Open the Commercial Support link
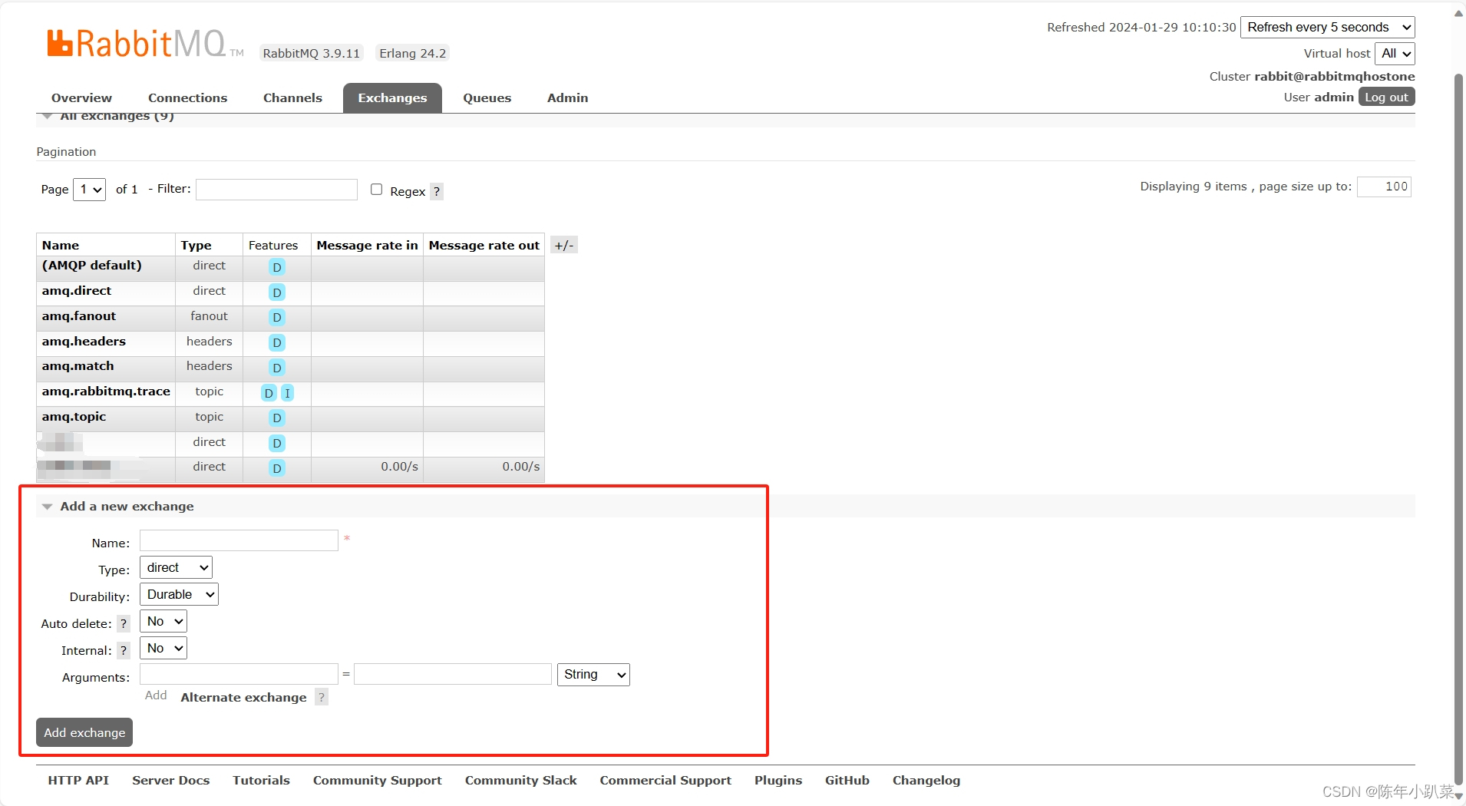 665,780
